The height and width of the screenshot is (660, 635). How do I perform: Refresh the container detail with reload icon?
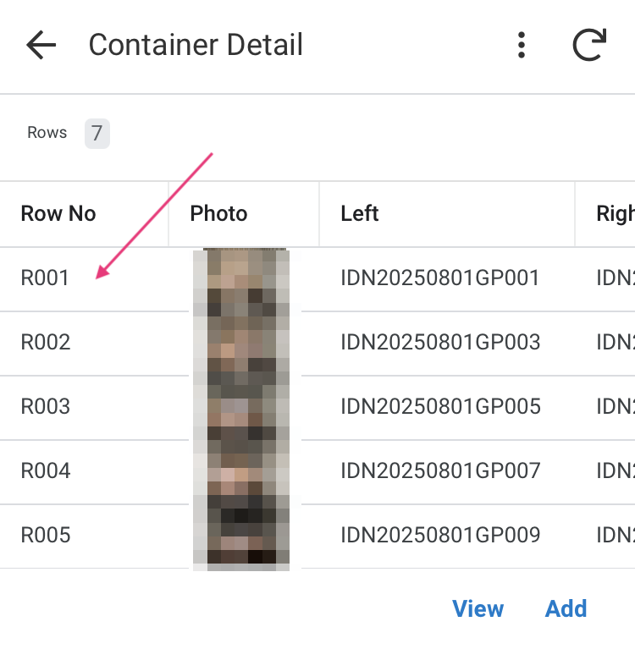589,45
